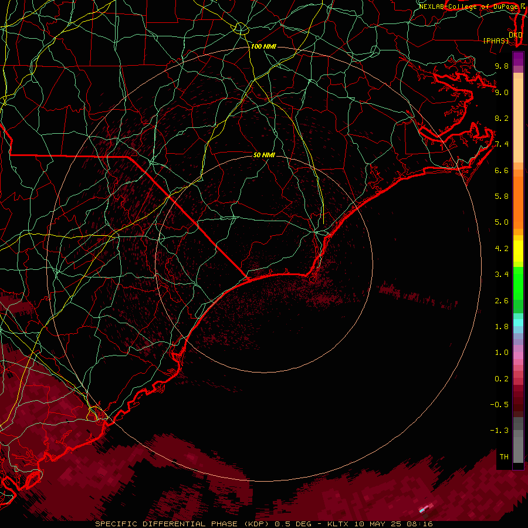Click the 4.2 value on the color scale
This screenshot has width=528, height=528.
[x=502, y=249]
